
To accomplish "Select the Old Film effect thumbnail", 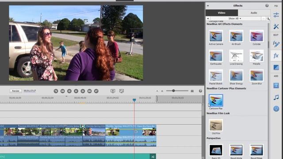I will (x=216, y=125).
